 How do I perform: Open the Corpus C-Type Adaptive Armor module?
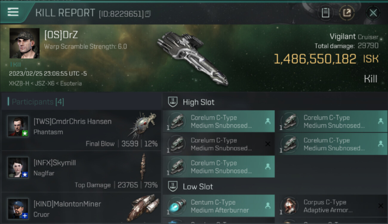coord(334,206)
